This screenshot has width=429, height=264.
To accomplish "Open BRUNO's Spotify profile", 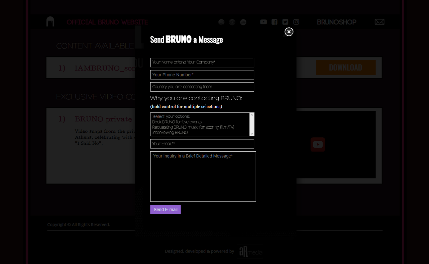I will tap(221, 22).
